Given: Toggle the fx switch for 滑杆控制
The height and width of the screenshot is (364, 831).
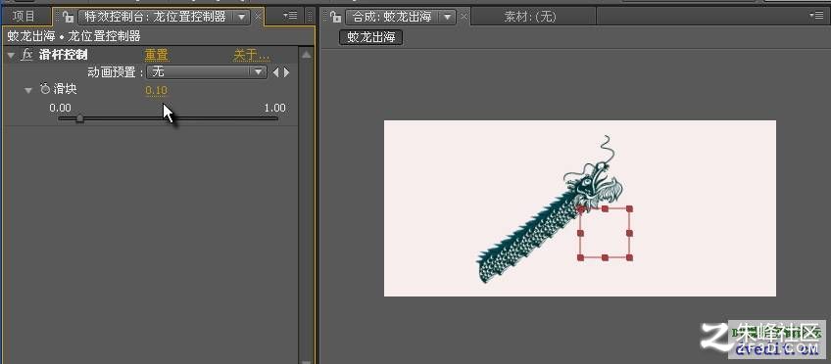Looking at the screenshot, I should [26, 55].
